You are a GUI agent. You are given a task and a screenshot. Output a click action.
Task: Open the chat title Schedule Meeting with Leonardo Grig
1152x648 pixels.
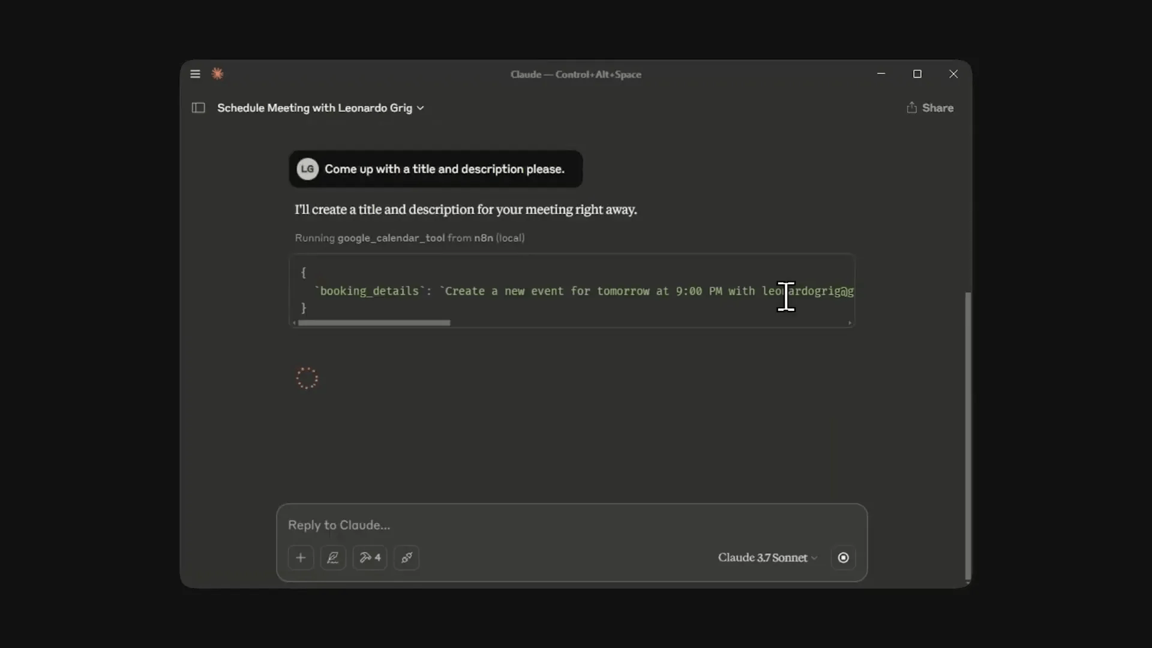click(x=314, y=108)
